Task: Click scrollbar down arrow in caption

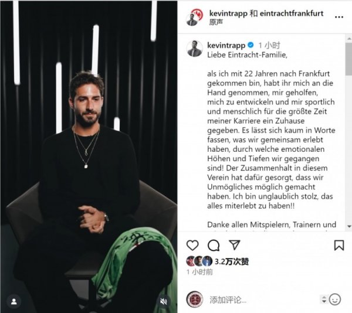Action: coord(349,226)
